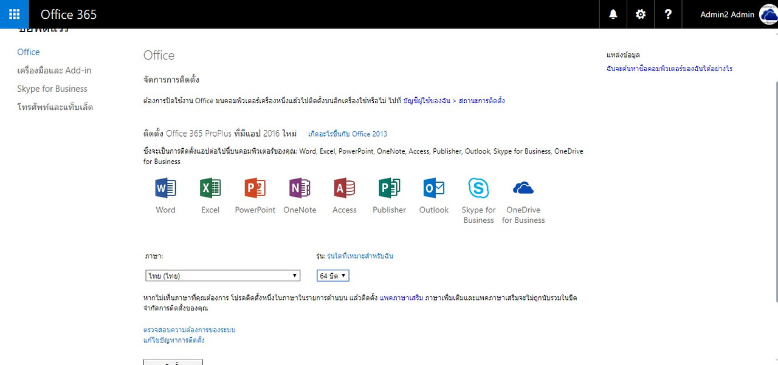Select Office in the left sidebar
The width and height of the screenshot is (778, 365).
tap(29, 52)
